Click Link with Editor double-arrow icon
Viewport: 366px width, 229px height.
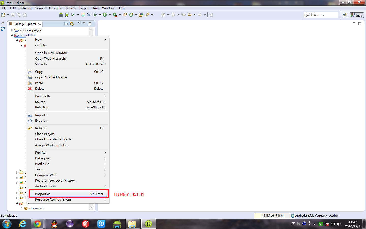[72, 24]
